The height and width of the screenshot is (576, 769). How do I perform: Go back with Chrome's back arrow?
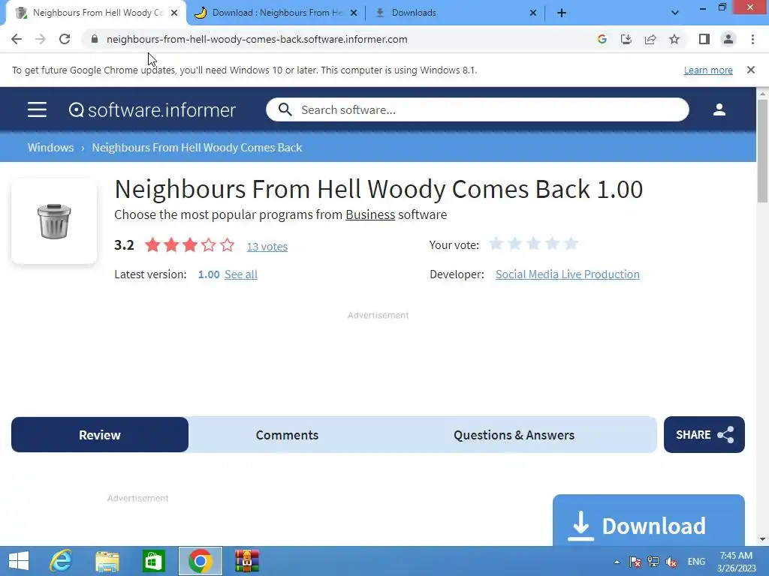[17, 39]
